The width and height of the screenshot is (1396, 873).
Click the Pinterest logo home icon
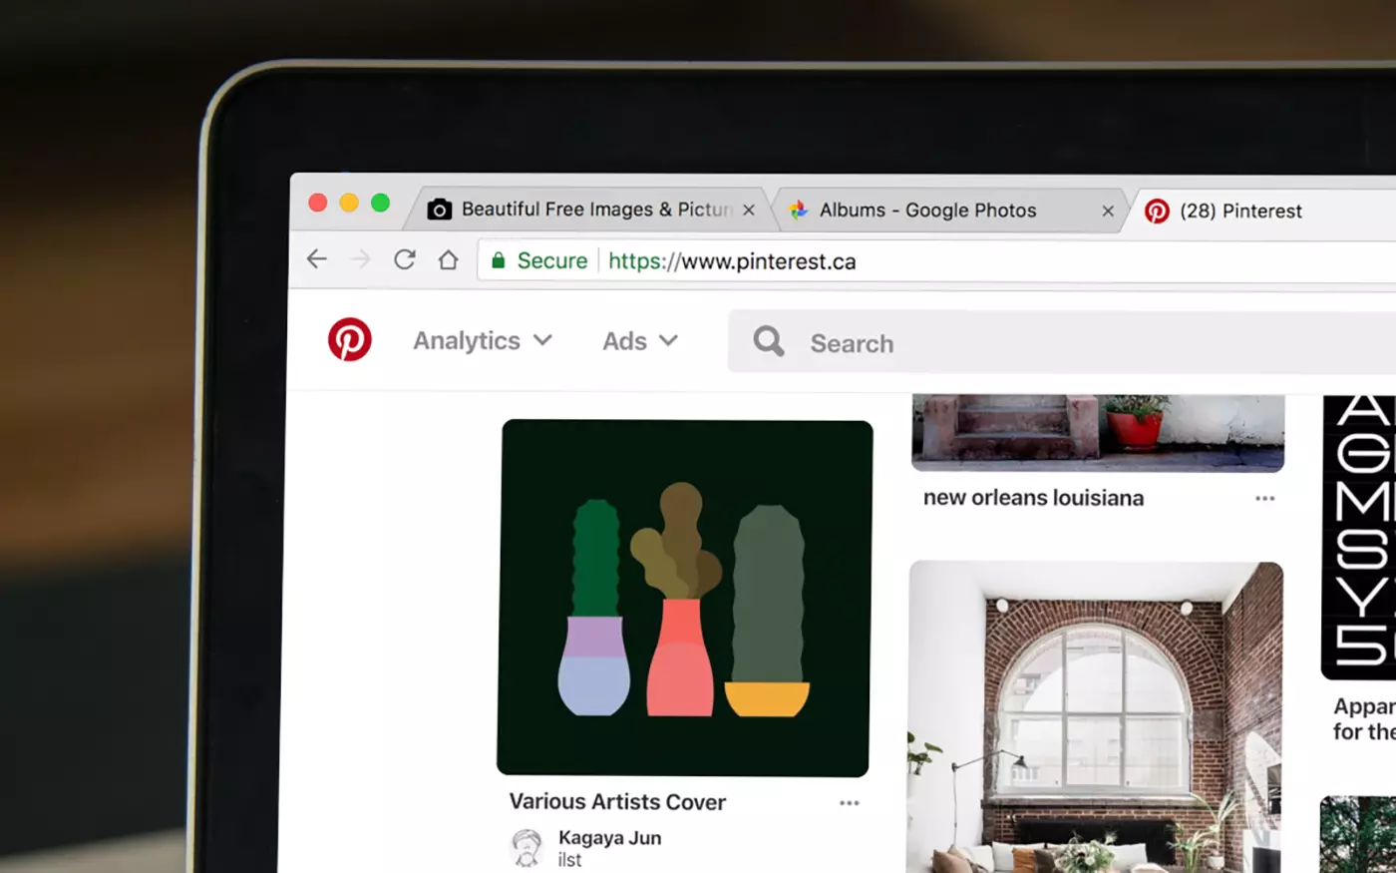350,339
